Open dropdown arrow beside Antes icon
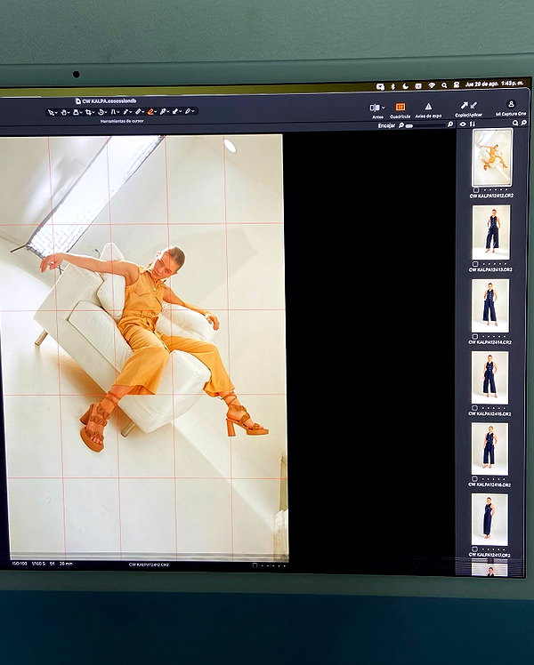This screenshot has width=534, height=665. pos(384,108)
